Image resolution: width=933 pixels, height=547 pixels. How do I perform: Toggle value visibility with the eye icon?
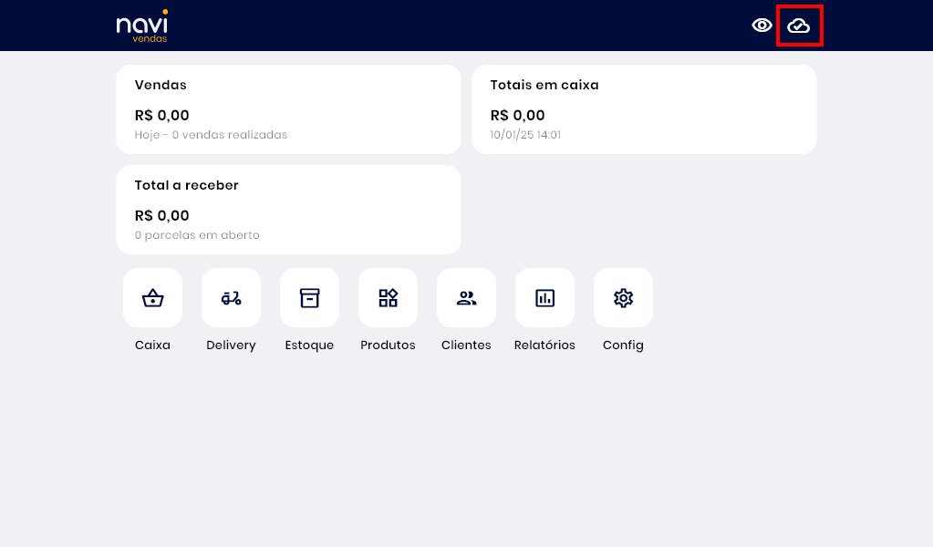[x=762, y=26]
